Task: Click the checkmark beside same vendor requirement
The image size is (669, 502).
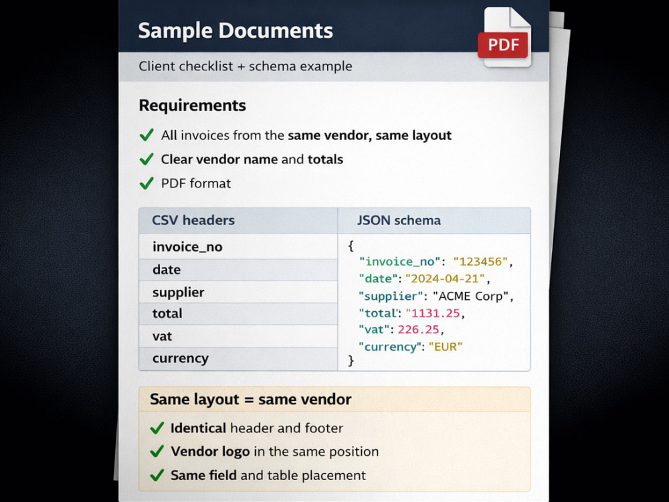Action: pos(147,135)
